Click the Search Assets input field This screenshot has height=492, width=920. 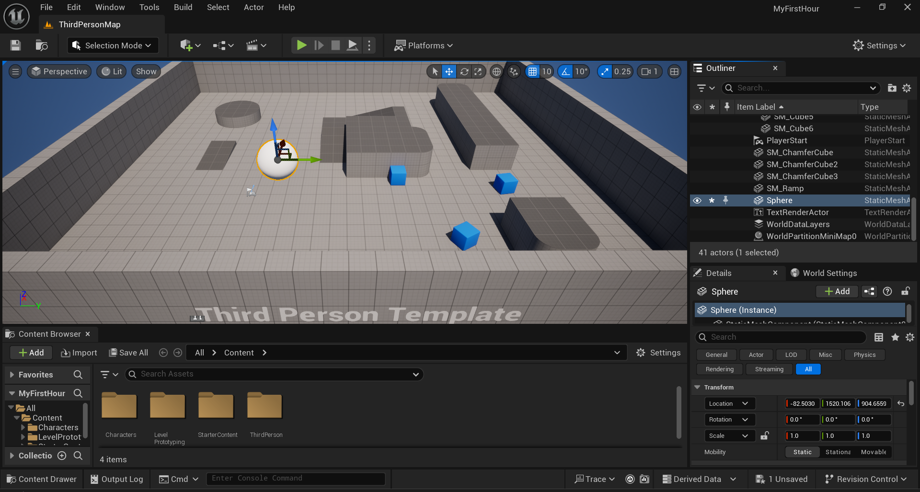click(274, 374)
